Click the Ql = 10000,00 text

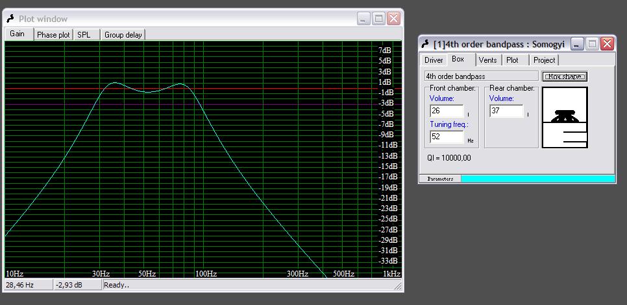[449, 158]
